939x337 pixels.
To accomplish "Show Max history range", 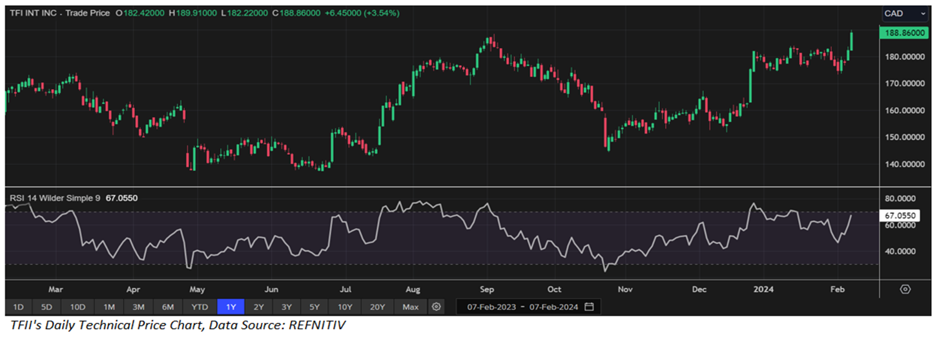I will (x=410, y=307).
